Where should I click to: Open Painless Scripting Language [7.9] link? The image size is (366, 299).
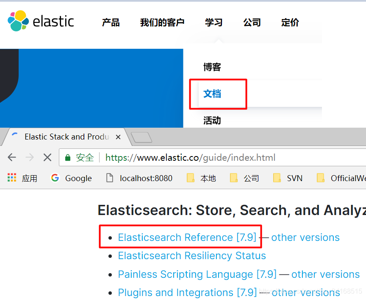[197, 274]
